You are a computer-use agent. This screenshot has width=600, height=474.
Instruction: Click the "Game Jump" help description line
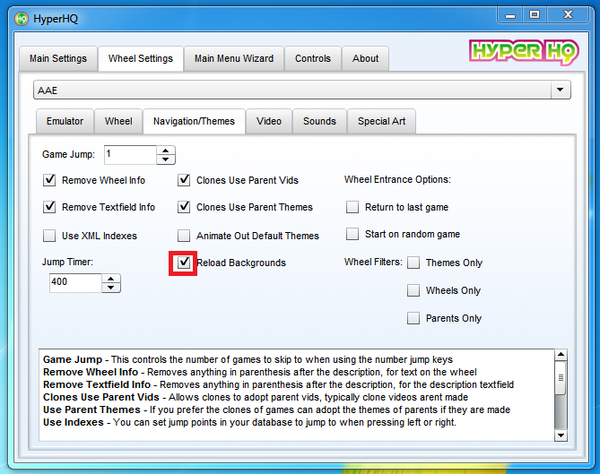(248, 359)
